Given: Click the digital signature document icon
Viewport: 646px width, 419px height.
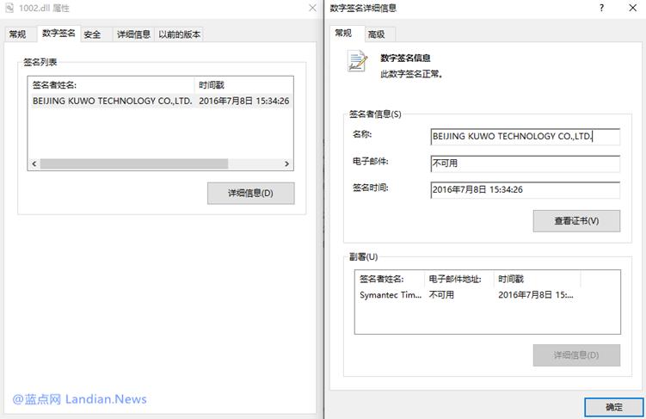Looking at the screenshot, I should [x=357, y=60].
